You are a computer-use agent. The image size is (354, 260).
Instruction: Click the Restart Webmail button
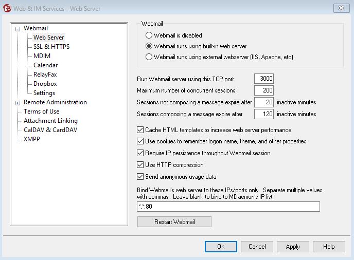[x=174, y=222]
